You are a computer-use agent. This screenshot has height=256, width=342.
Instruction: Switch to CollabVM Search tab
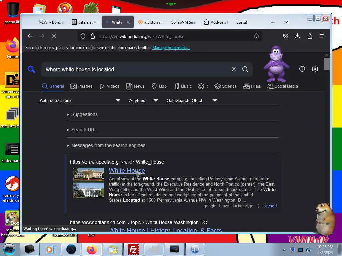(183, 22)
